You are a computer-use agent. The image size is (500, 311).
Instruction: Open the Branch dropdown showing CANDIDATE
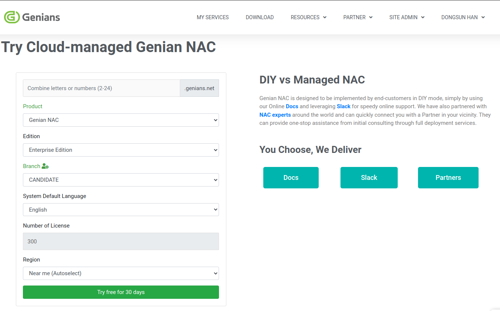coord(121,180)
